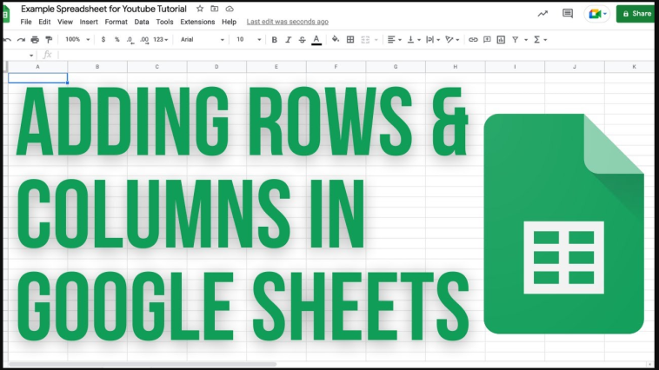The width and height of the screenshot is (659, 370).
Task: Select column B header
Action: click(x=97, y=67)
